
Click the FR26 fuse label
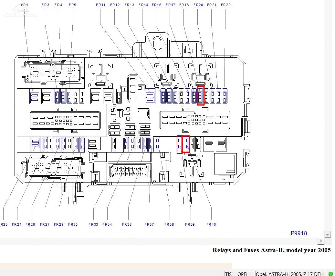pyautogui.click(x=30, y=224)
